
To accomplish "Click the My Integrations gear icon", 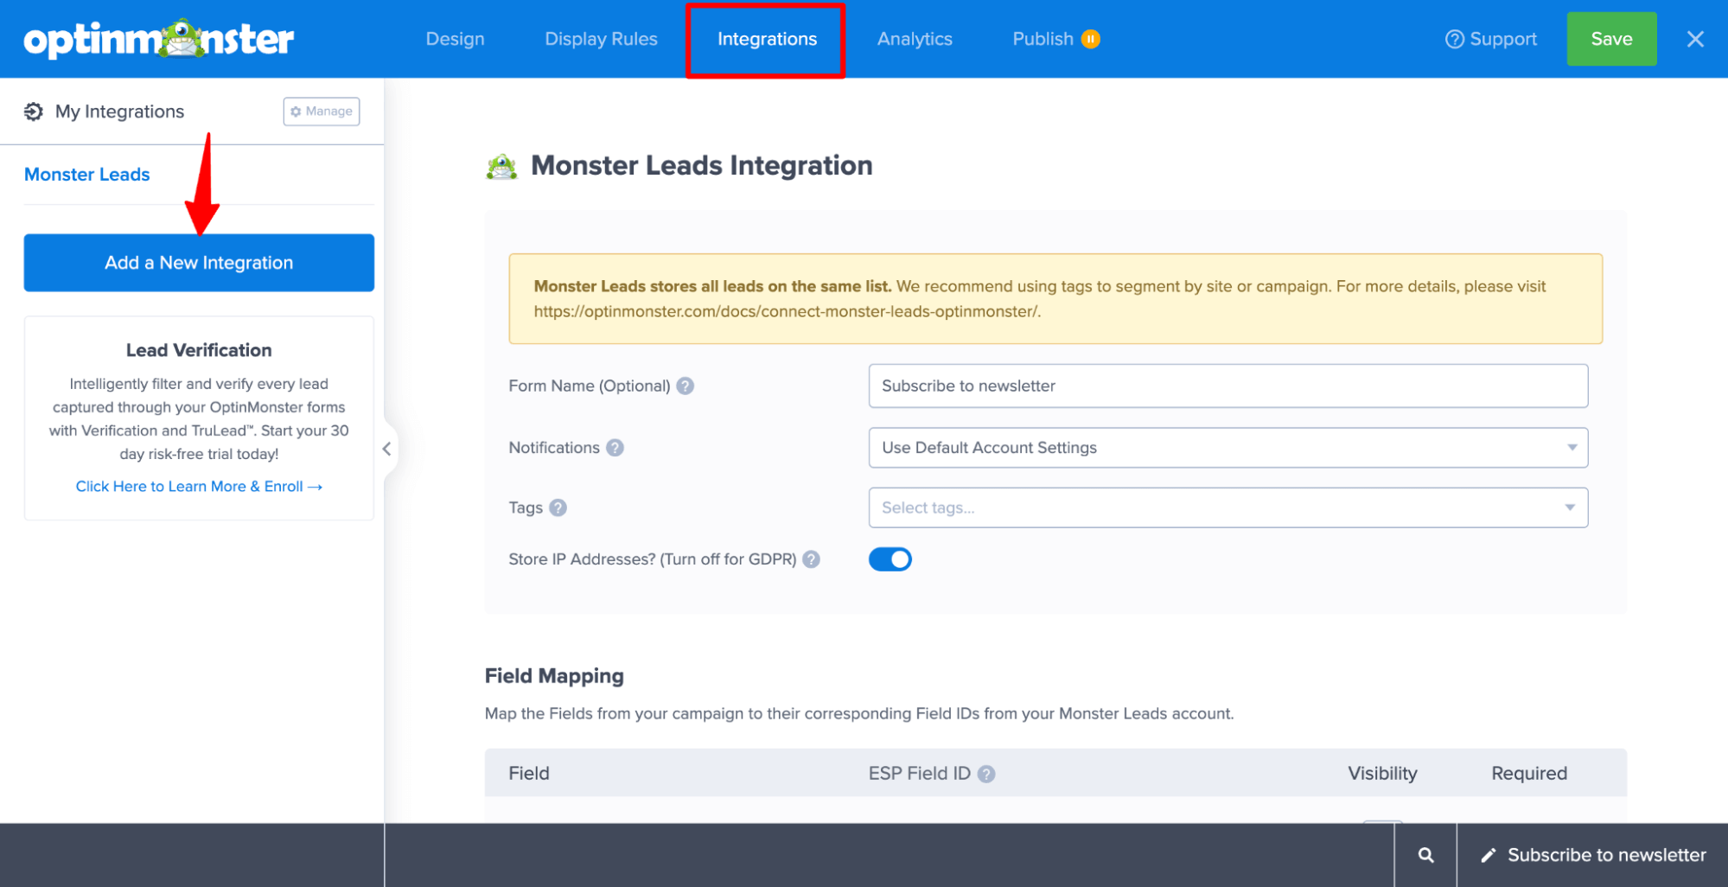I will (34, 112).
